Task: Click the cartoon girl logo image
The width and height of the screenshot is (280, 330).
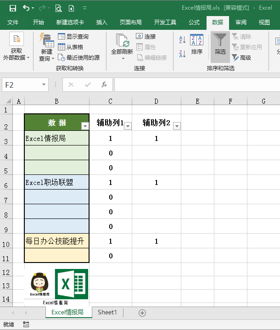Action: click(39, 284)
